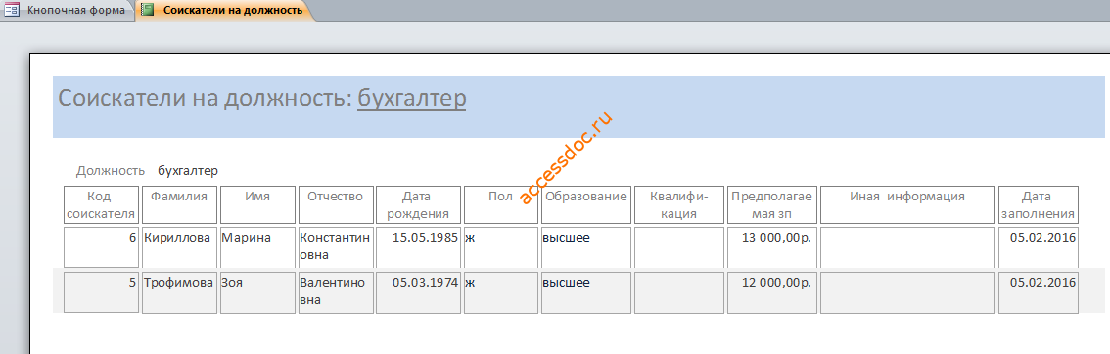1110x354 pixels.
Task: Select the Соискатели на должность tab
Action: tap(224, 10)
